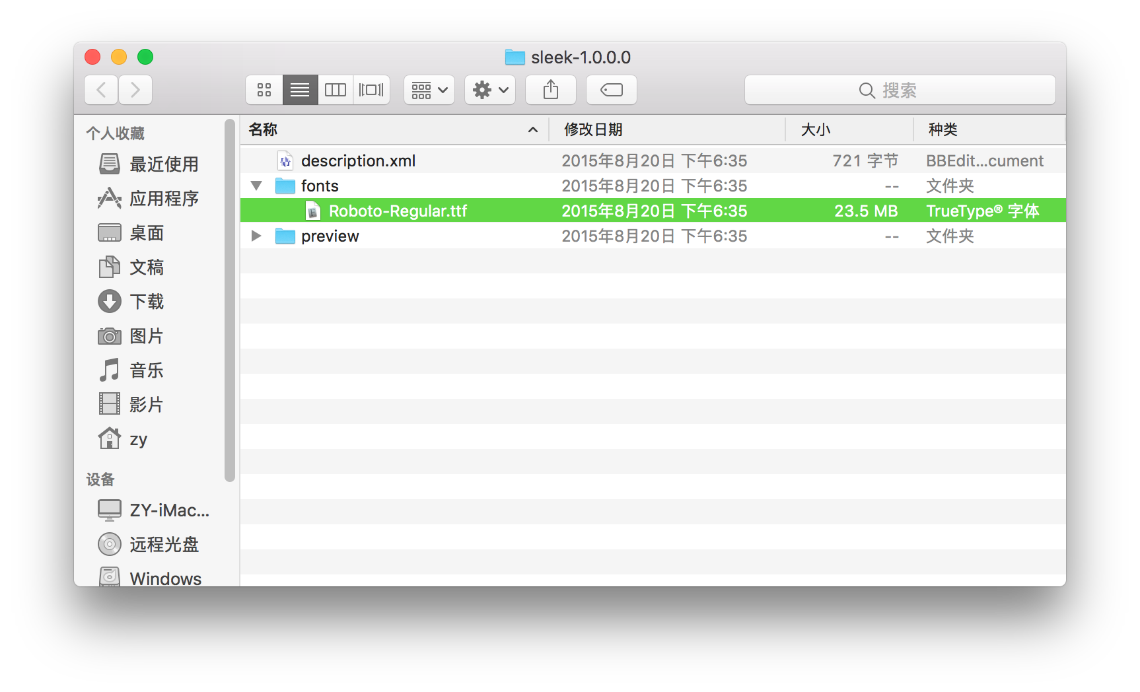This screenshot has width=1140, height=692.
Task: Go forward to next folder
Action: tap(135, 90)
